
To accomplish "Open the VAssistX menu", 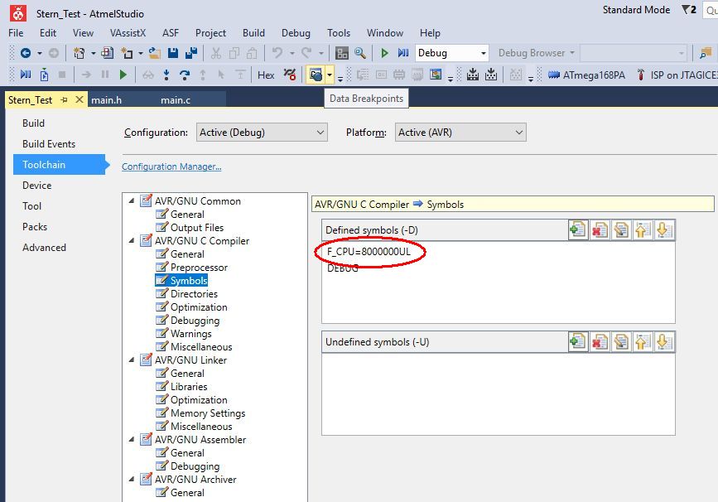I will pyautogui.click(x=128, y=33).
